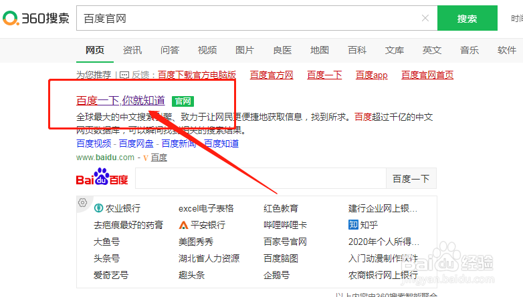This screenshot has height=297, width=523.
Task: Open the 头条号 link
Action: point(106,258)
